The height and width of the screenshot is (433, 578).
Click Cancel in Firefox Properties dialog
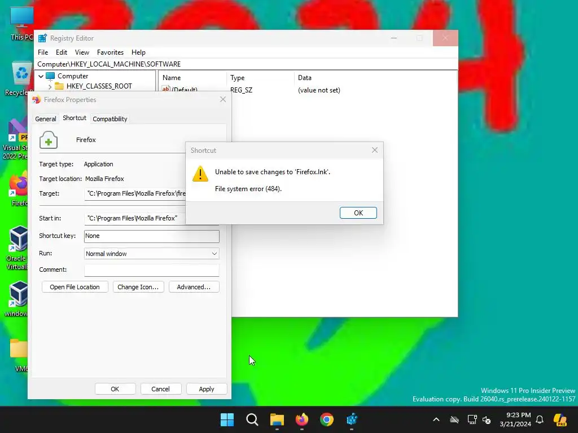pyautogui.click(x=160, y=389)
